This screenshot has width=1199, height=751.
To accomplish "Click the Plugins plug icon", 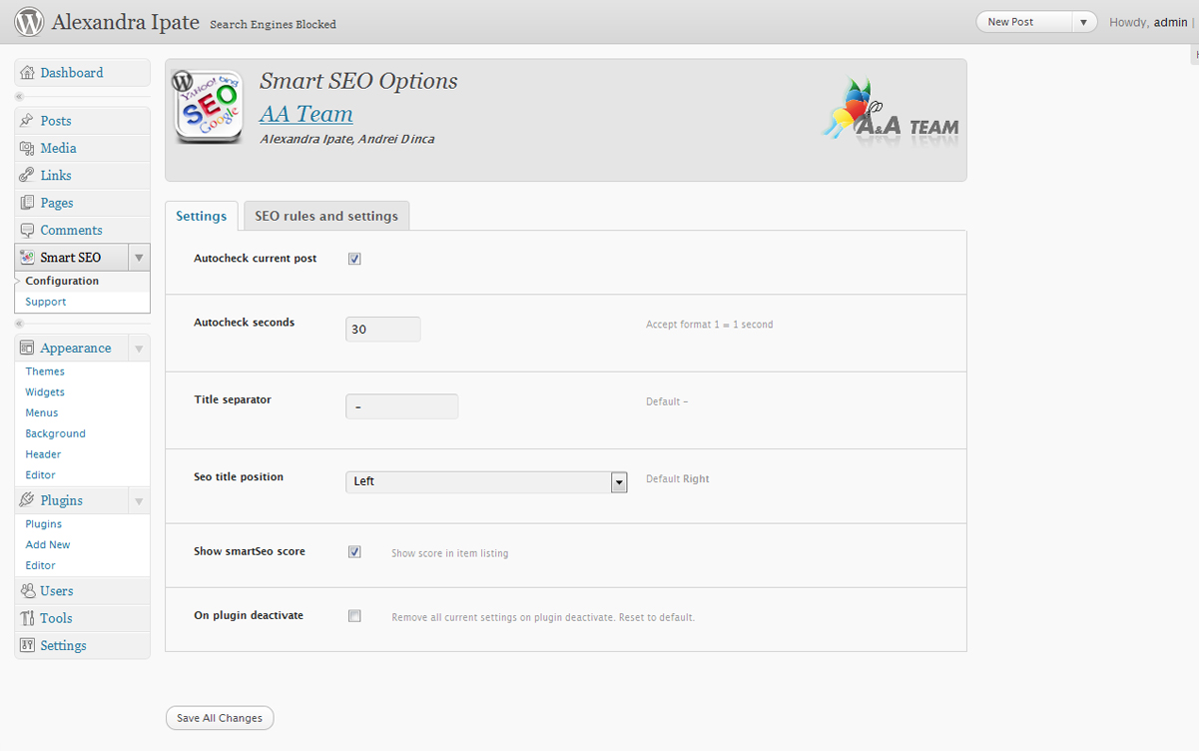I will 27,500.
